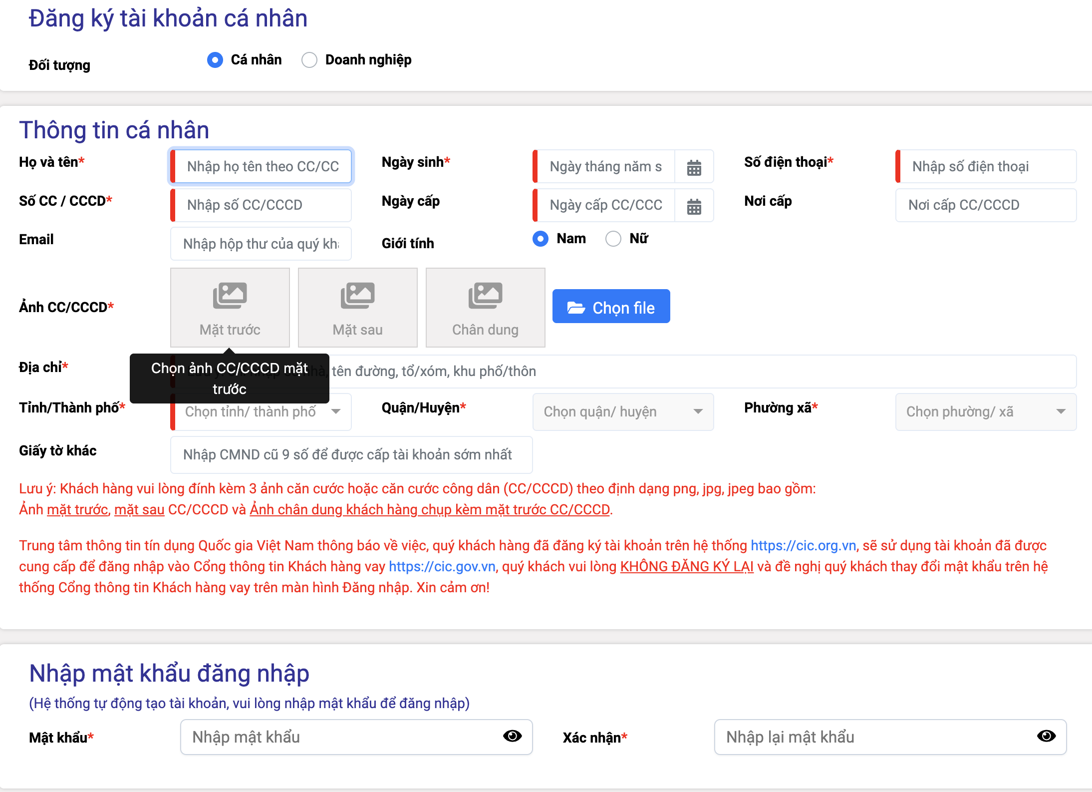The width and height of the screenshot is (1092, 792).
Task: Click underlined 'KHÔNG ĐĂNG KÝ LẠI' text
Action: pyautogui.click(x=687, y=567)
